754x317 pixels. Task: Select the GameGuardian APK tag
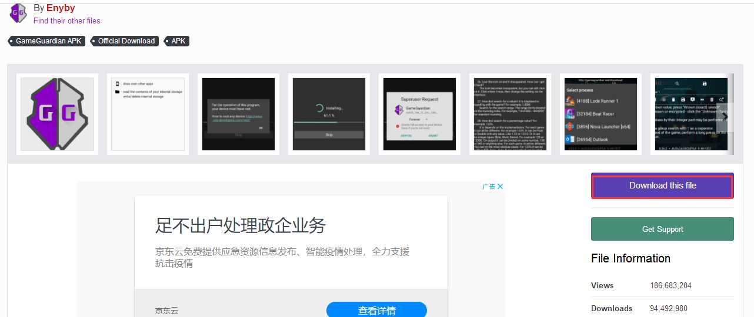tap(47, 41)
